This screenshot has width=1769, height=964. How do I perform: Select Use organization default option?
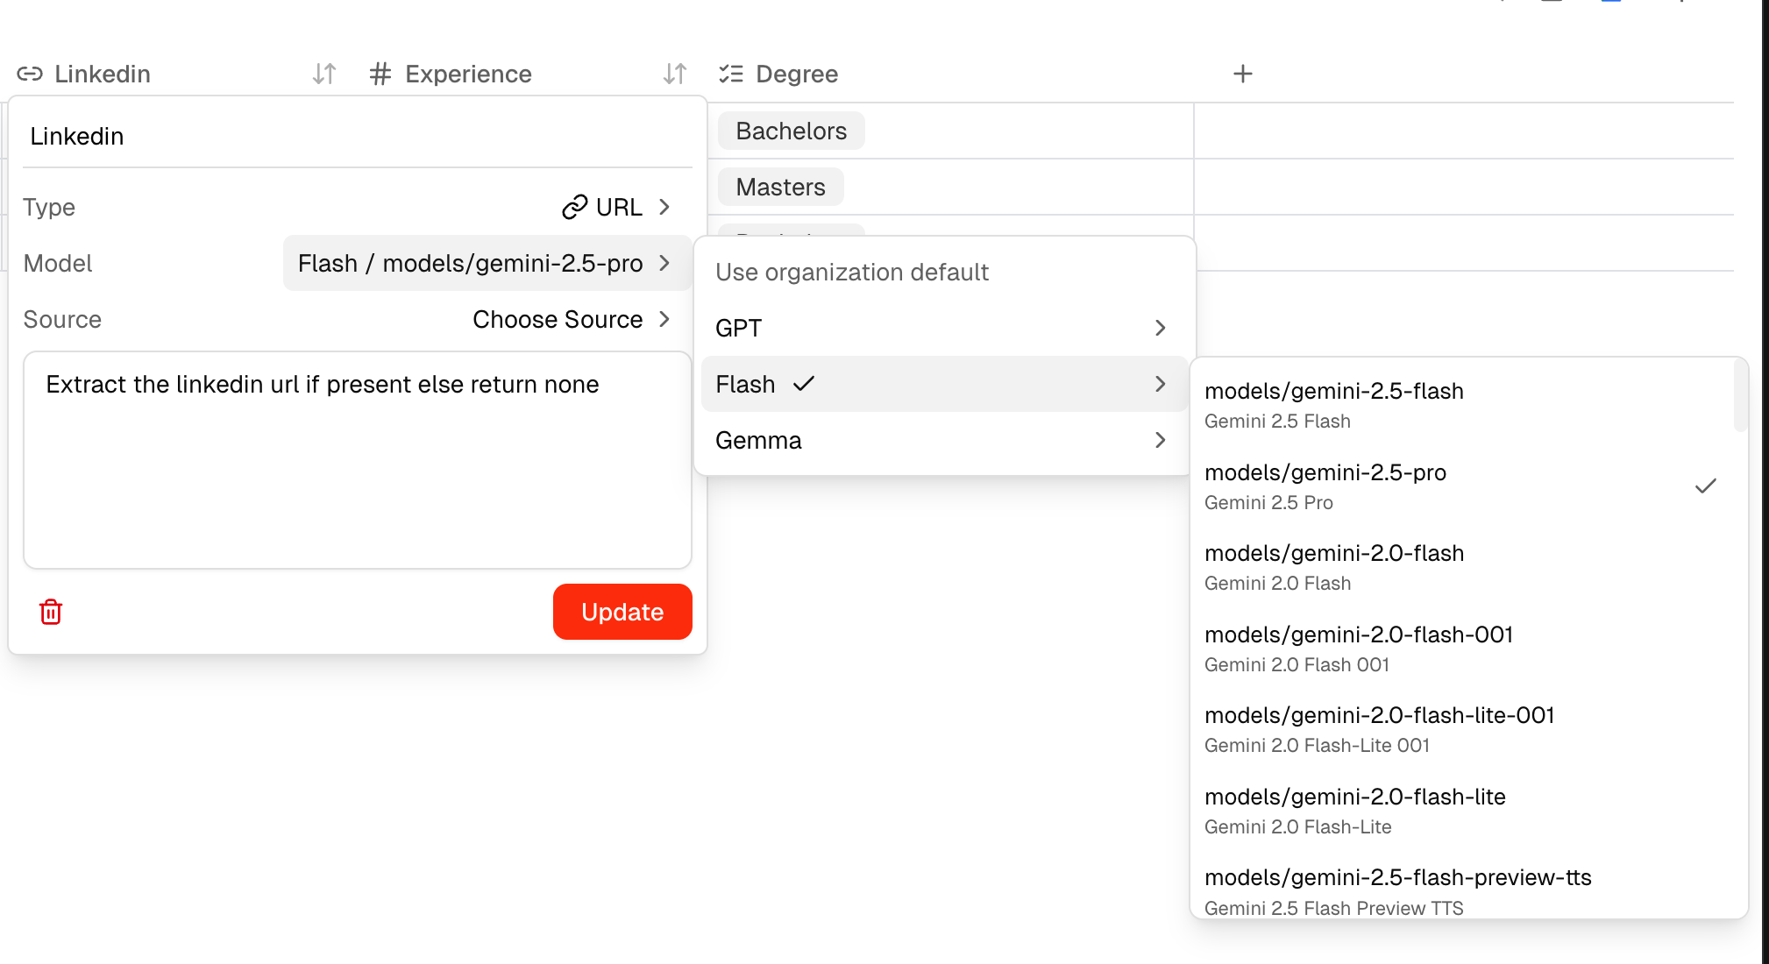point(944,272)
